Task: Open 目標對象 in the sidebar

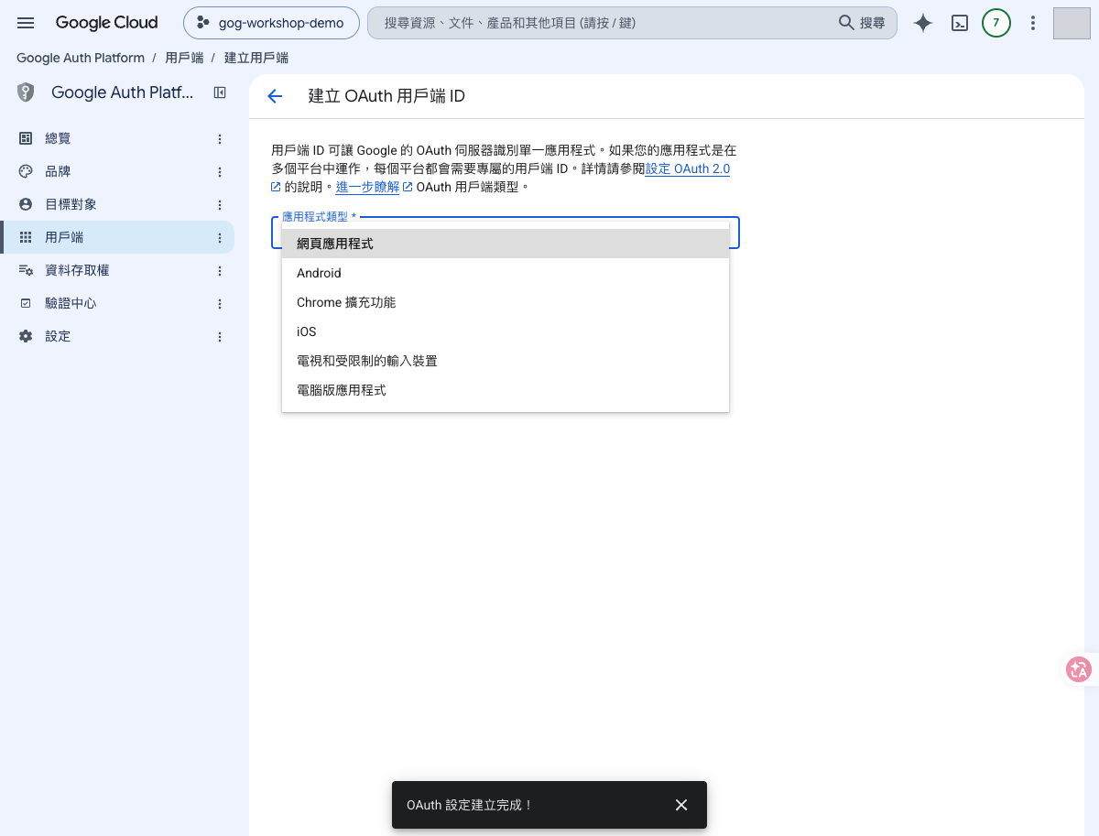Action: [117, 204]
